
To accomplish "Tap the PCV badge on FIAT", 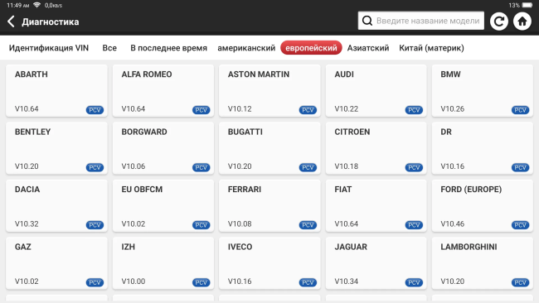I will [414, 224].
